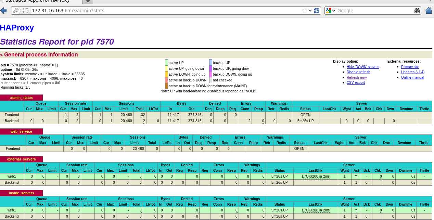The image size is (434, 220).
Task: Click the active or backup DOWN swatch
Action: (x=166, y=80)
